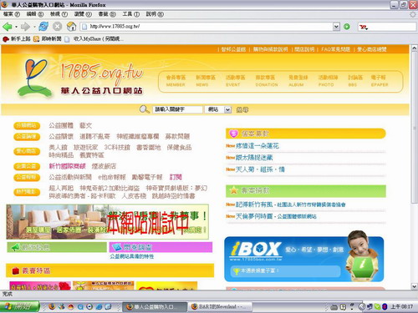The height and width of the screenshot is (313, 418).
Task: Open the Forward button history dropdown arrow
Action: click(34, 27)
